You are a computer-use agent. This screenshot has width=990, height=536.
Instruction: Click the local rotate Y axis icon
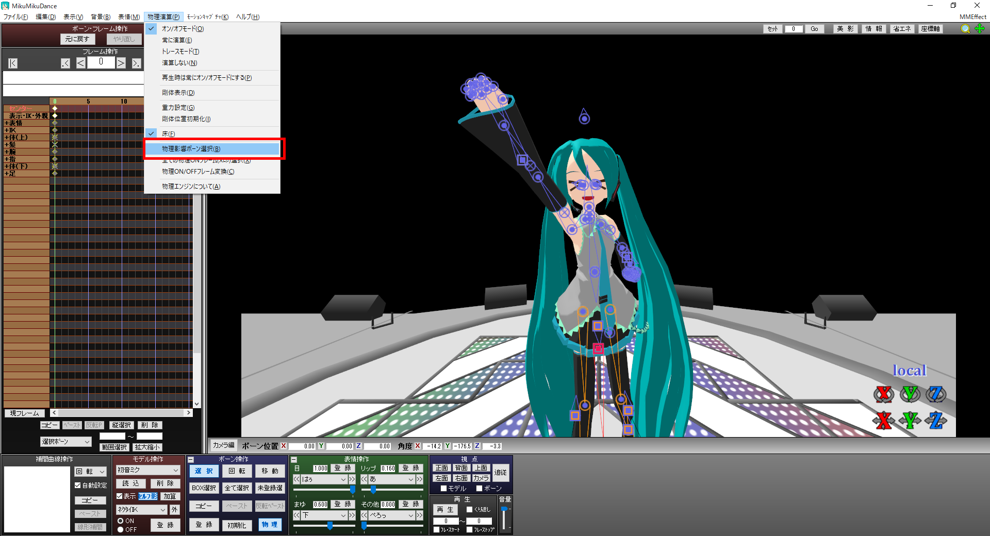pyautogui.click(x=910, y=394)
